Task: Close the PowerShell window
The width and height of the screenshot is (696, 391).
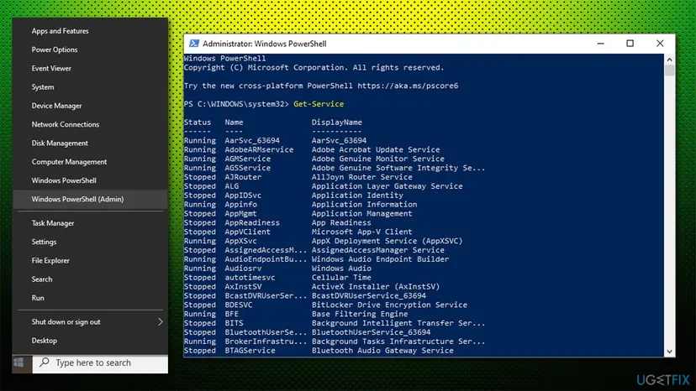Action: click(660, 44)
